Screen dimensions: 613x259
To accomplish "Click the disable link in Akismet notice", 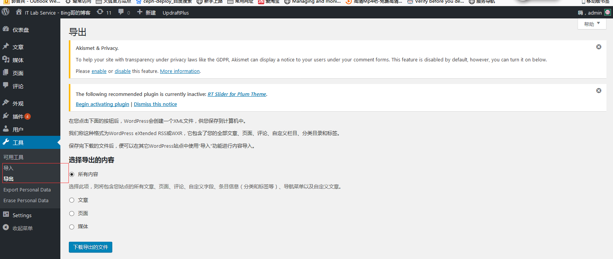I will coord(123,71).
